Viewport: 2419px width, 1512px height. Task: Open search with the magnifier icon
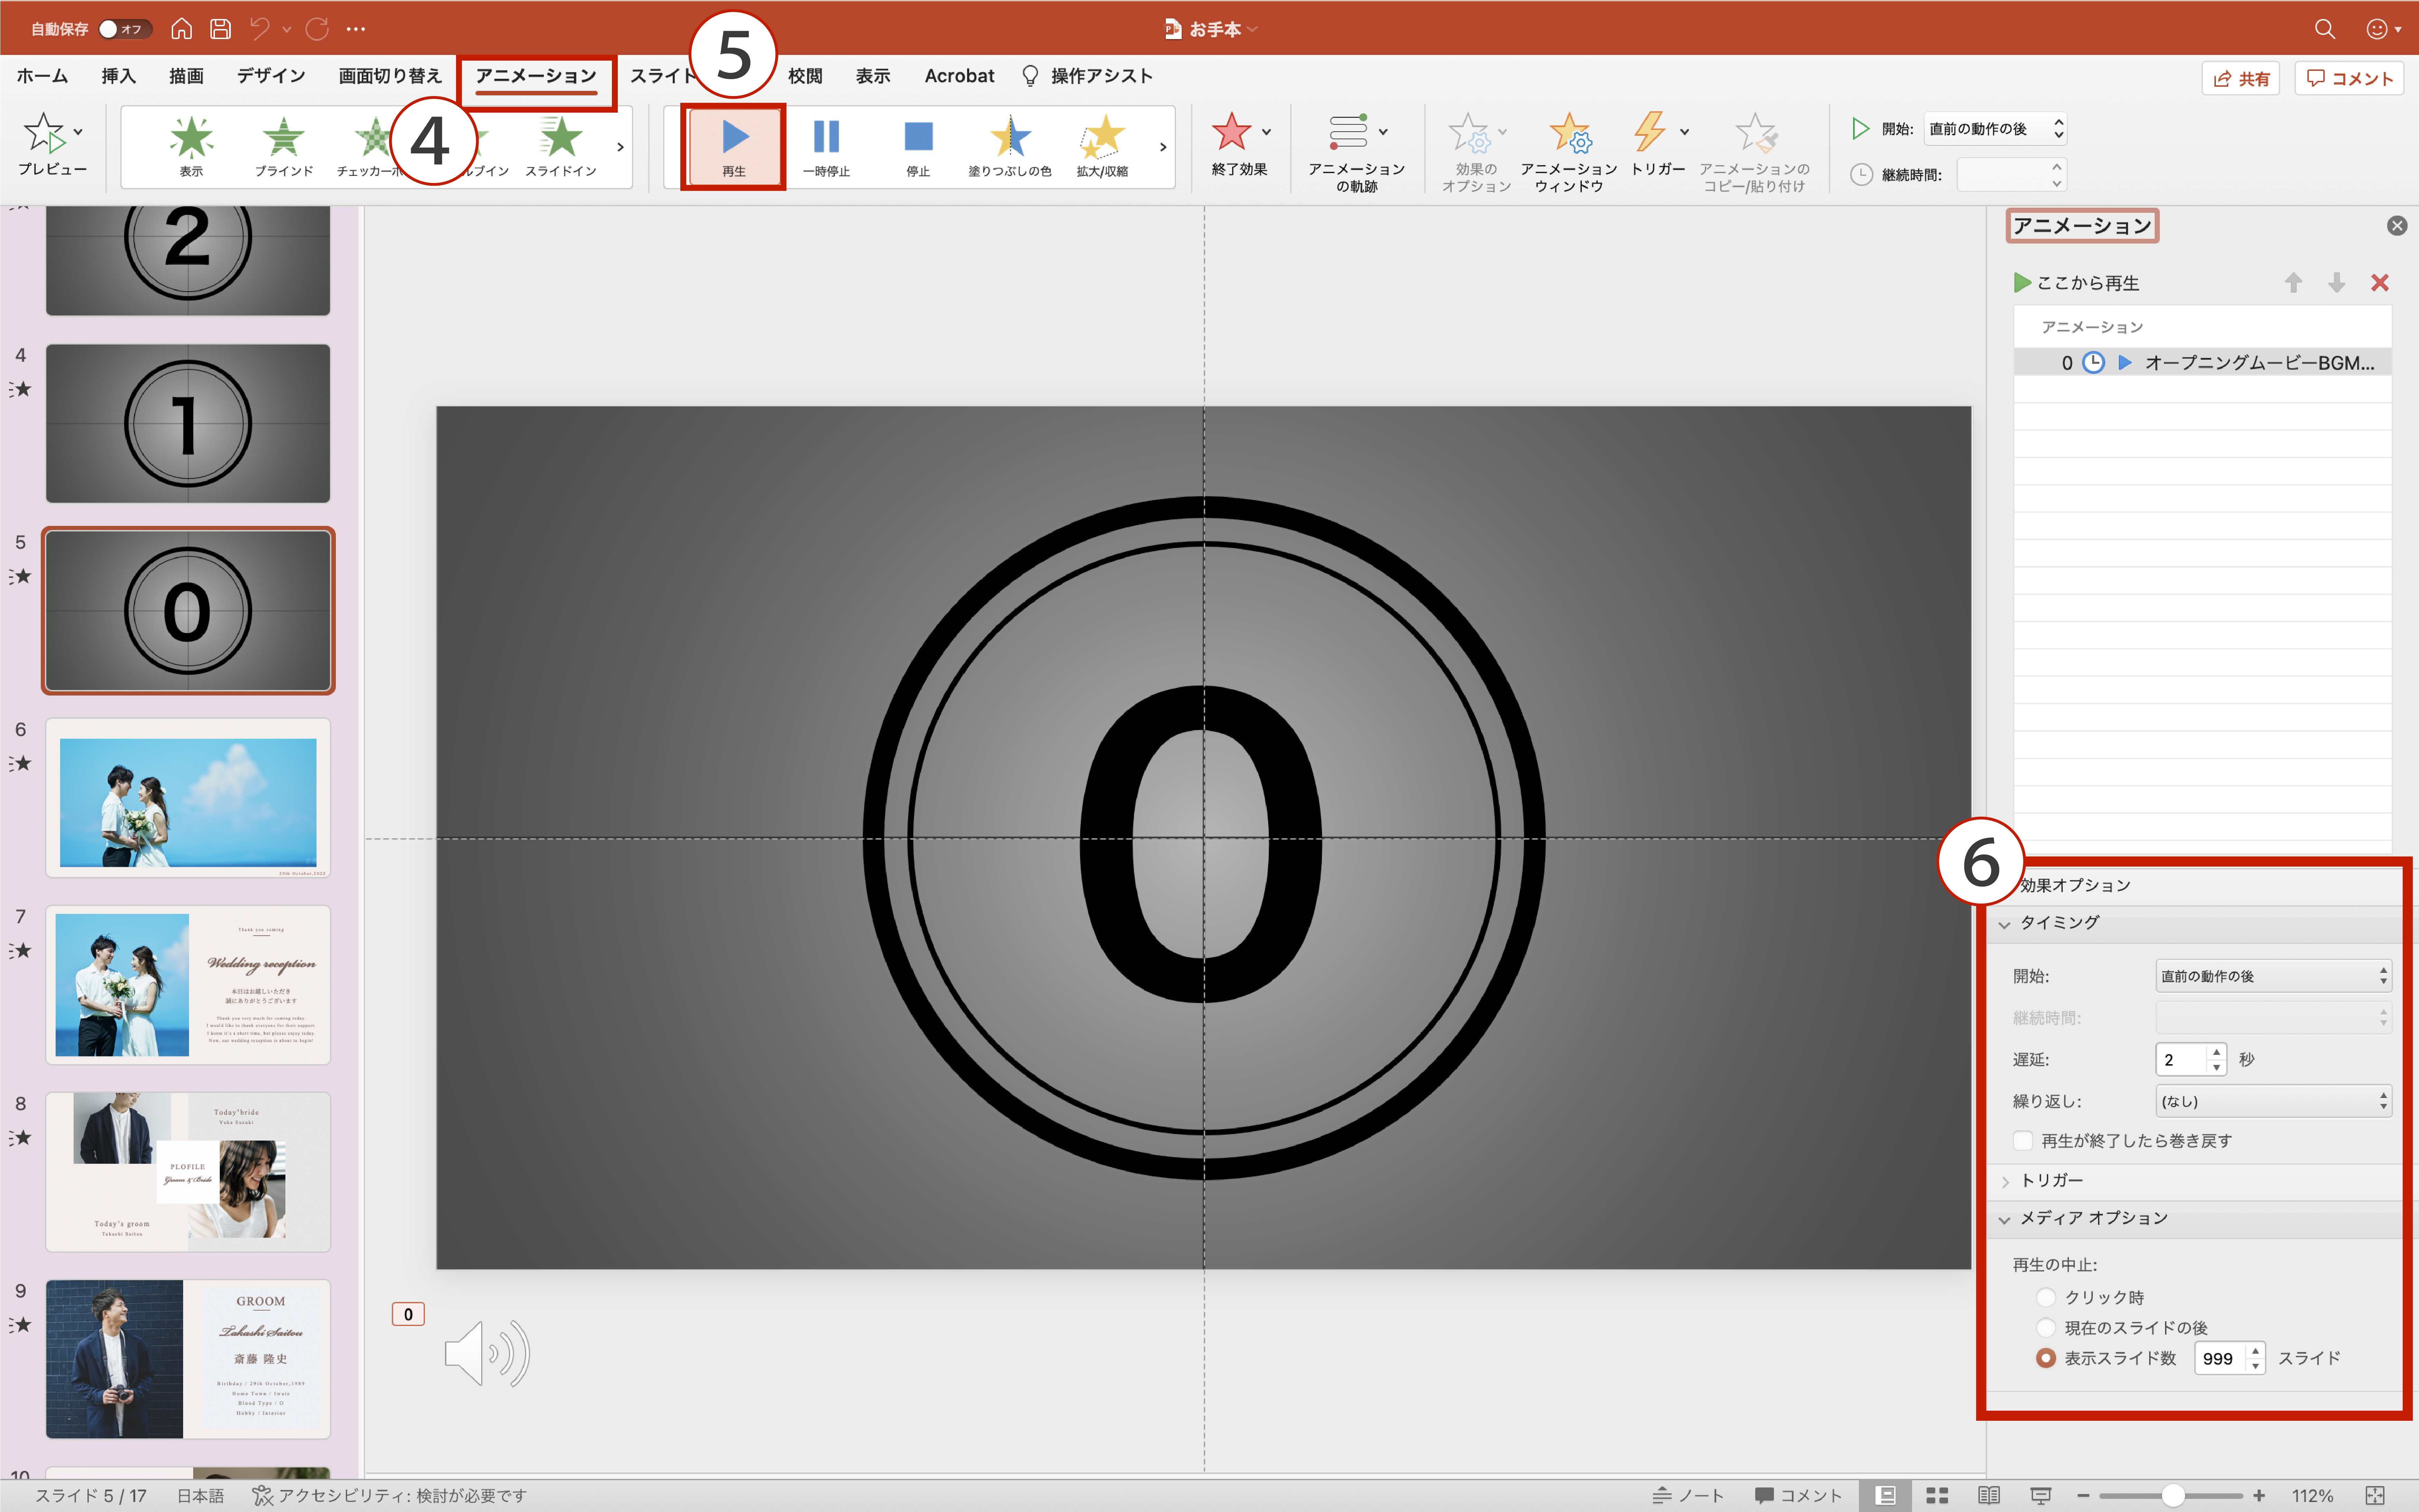pos(2325,29)
